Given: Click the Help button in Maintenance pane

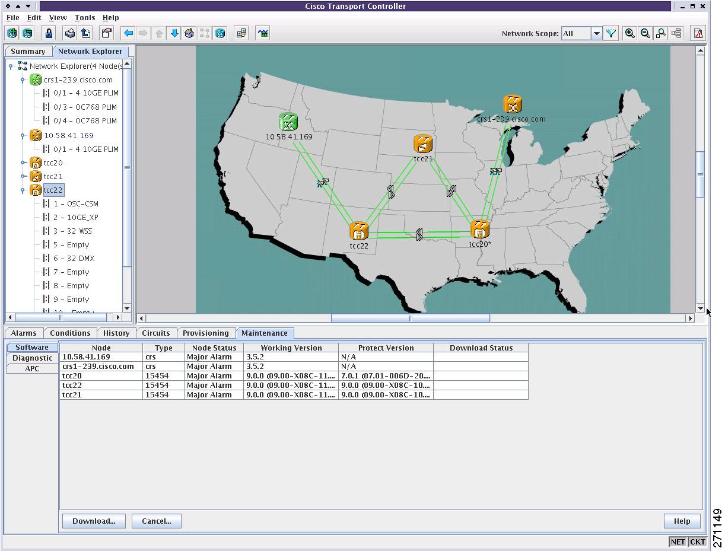Looking at the screenshot, I should tap(682, 521).
